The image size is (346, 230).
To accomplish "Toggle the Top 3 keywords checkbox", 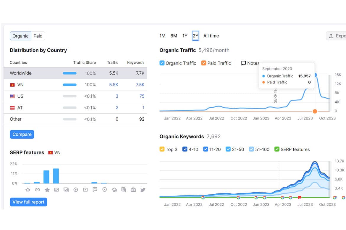I will click(162, 149).
